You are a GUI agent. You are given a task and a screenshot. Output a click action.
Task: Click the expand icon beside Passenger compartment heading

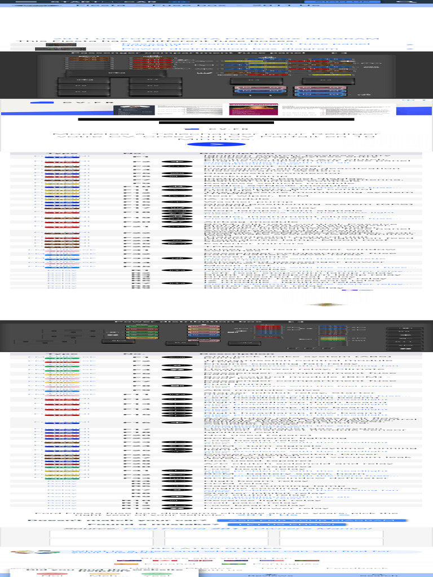(339, 54)
